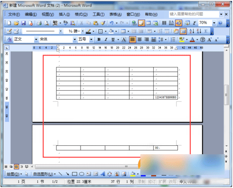Image resolution: width=233 pixels, height=188 pixels.
Task: Open the 文件(F) menu
Action: pos(14,14)
